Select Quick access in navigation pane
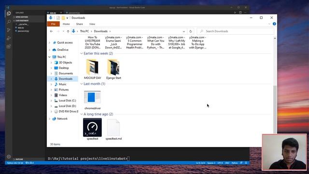The width and height of the screenshot is (309, 174). pos(65,43)
